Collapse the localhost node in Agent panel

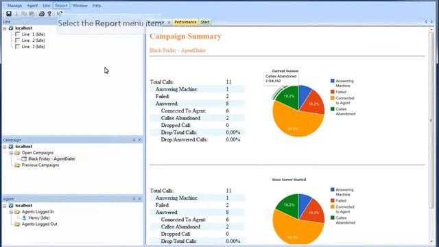click(5, 206)
